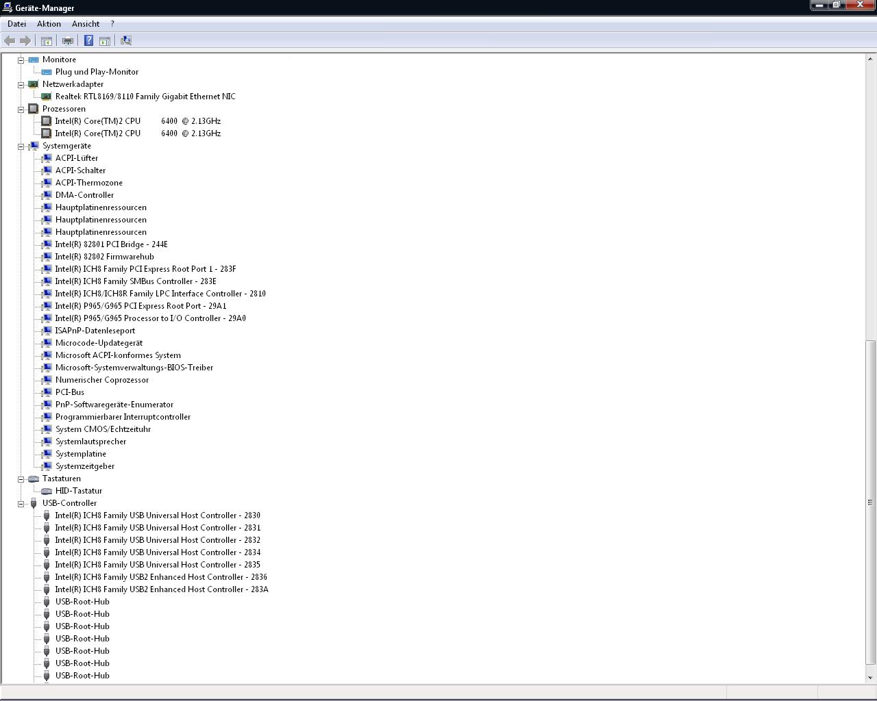The width and height of the screenshot is (877, 701).
Task: Toggle the console tree pane icon
Action: coord(47,41)
